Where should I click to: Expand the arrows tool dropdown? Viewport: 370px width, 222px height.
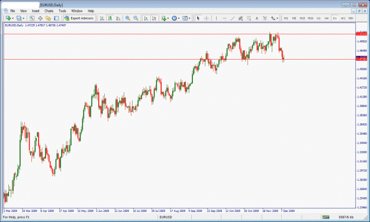tap(277, 18)
